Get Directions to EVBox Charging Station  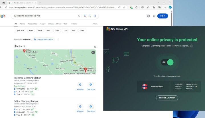pyautogui.click(x=91, y=108)
